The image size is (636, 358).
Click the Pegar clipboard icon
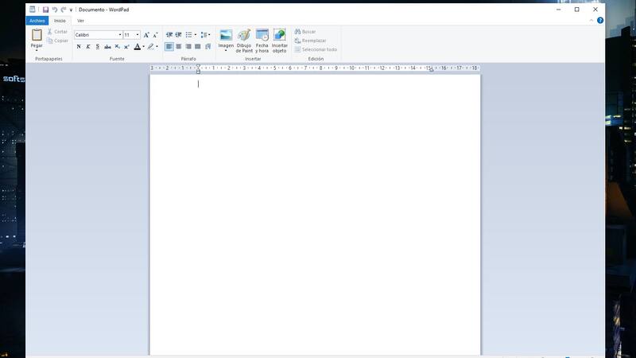click(x=37, y=35)
